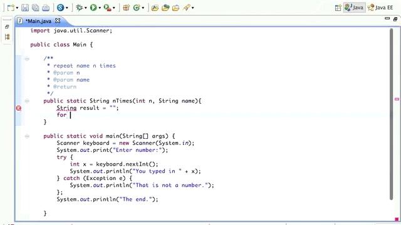This screenshot has height=225, width=401.
Task: Click the Search folder icon
Action: click(x=175, y=7)
